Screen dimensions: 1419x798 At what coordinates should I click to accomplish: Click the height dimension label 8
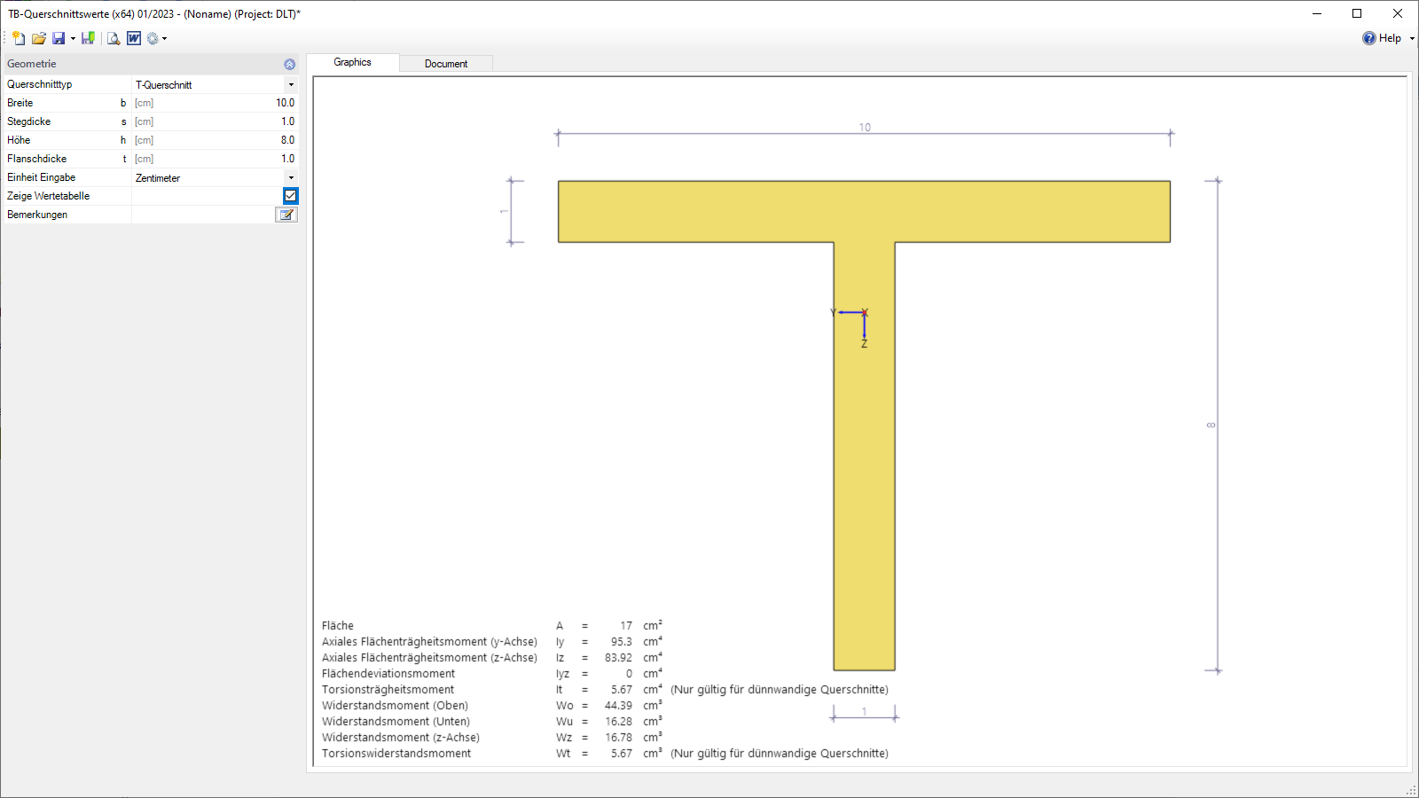(x=1211, y=426)
